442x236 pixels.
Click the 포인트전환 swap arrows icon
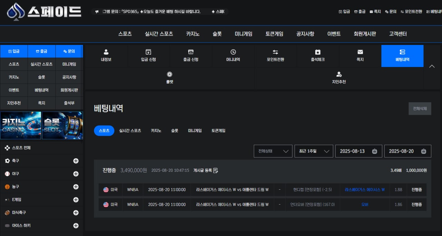pos(275,52)
